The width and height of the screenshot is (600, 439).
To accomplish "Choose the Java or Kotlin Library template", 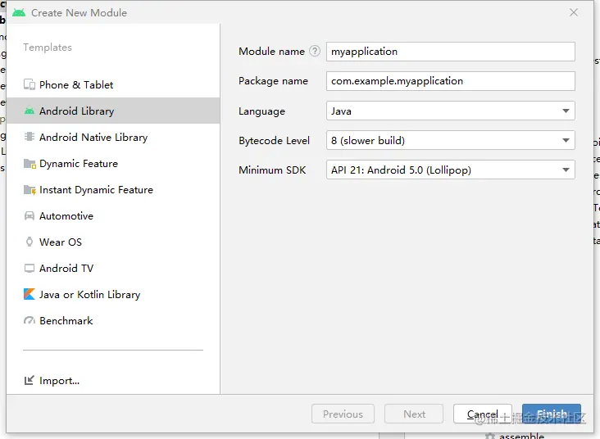I will tap(89, 295).
